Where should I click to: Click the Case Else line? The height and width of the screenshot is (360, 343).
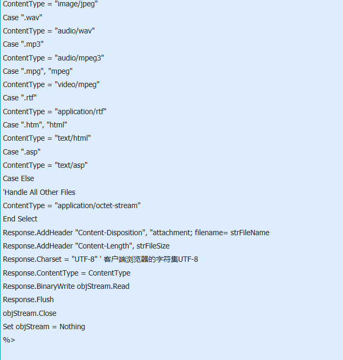point(19,178)
